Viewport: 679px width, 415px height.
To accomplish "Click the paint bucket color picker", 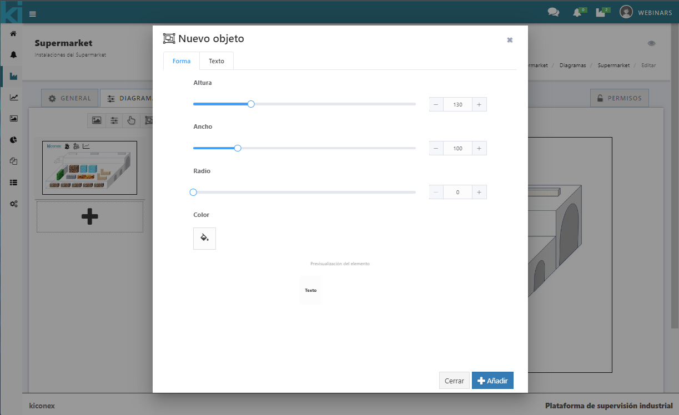I will [204, 238].
